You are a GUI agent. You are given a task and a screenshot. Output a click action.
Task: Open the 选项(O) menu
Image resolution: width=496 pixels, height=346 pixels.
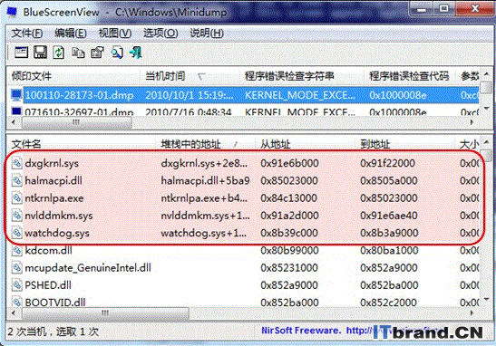tap(160, 33)
